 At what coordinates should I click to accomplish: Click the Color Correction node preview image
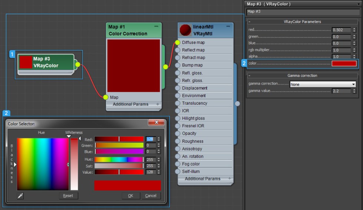[133, 66]
